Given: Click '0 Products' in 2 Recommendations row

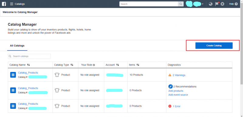Looking at the screenshot, I should [135, 90].
